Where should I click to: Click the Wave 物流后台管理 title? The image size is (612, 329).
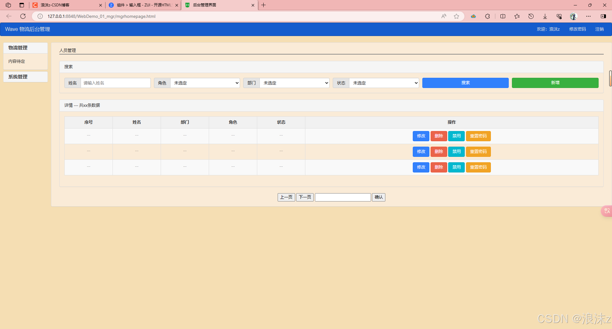(x=28, y=29)
